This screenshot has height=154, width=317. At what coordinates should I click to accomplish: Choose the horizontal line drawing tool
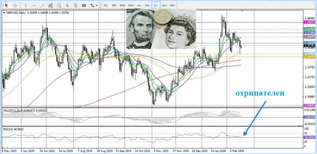pyautogui.click(x=34, y=5)
